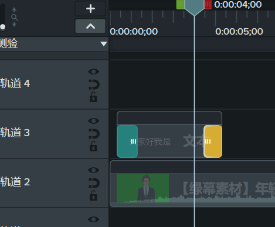275x227 pixels.
Task: Click the green screen presenter thumbnail
Action: 142,188
